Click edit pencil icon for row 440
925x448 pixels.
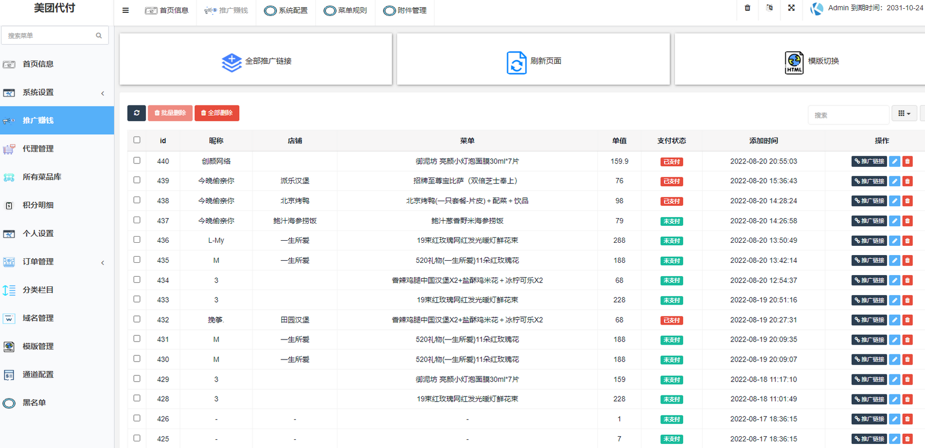895,162
